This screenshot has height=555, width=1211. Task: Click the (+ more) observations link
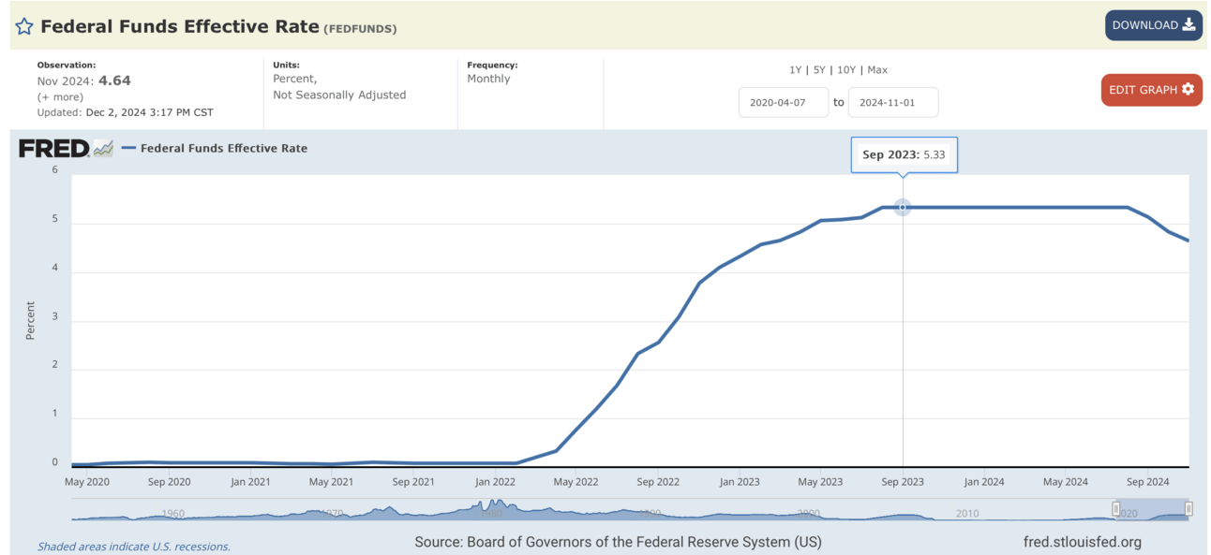60,97
